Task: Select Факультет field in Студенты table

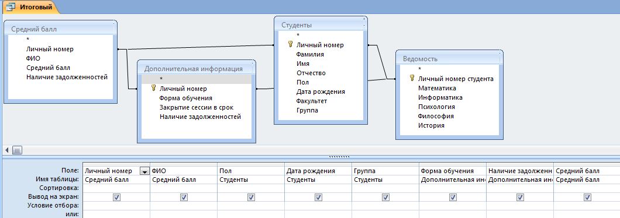Action: point(312,101)
